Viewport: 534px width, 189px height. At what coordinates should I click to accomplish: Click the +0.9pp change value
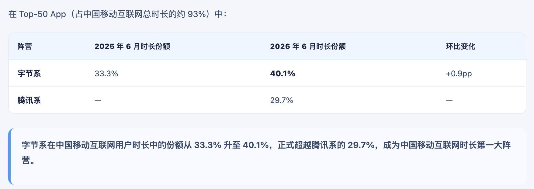(x=459, y=74)
